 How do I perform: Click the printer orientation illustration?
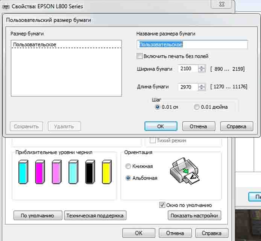click(x=185, y=171)
